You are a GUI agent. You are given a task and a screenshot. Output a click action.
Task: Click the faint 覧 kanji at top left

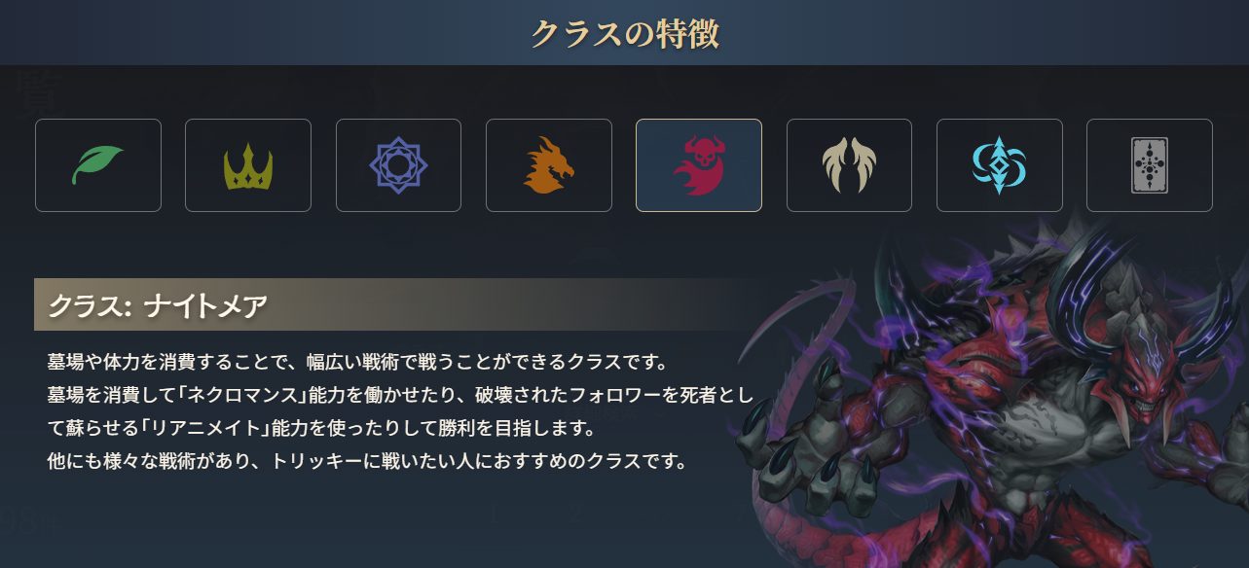tap(41, 93)
